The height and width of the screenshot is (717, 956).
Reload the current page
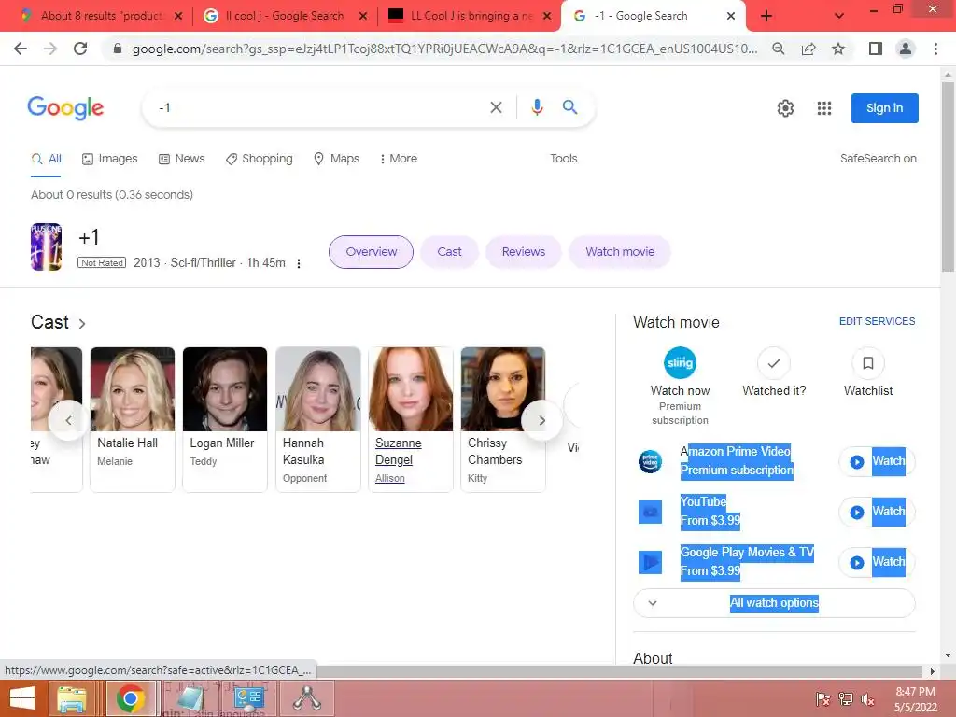click(80, 49)
